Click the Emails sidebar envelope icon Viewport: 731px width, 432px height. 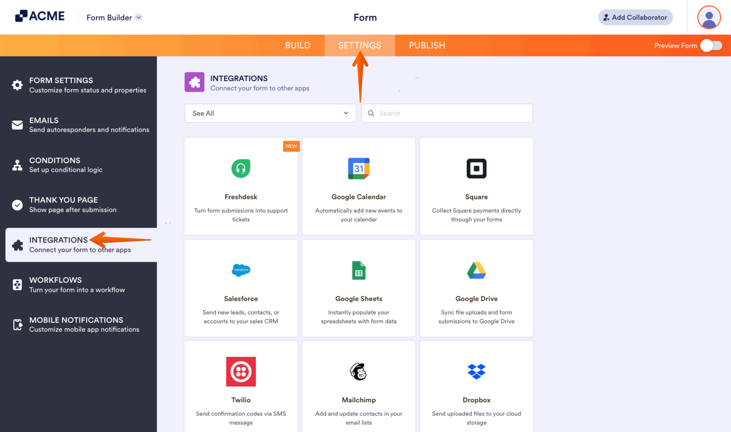point(17,125)
